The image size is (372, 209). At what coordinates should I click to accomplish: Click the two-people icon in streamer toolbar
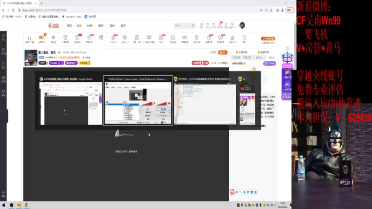(161, 38)
